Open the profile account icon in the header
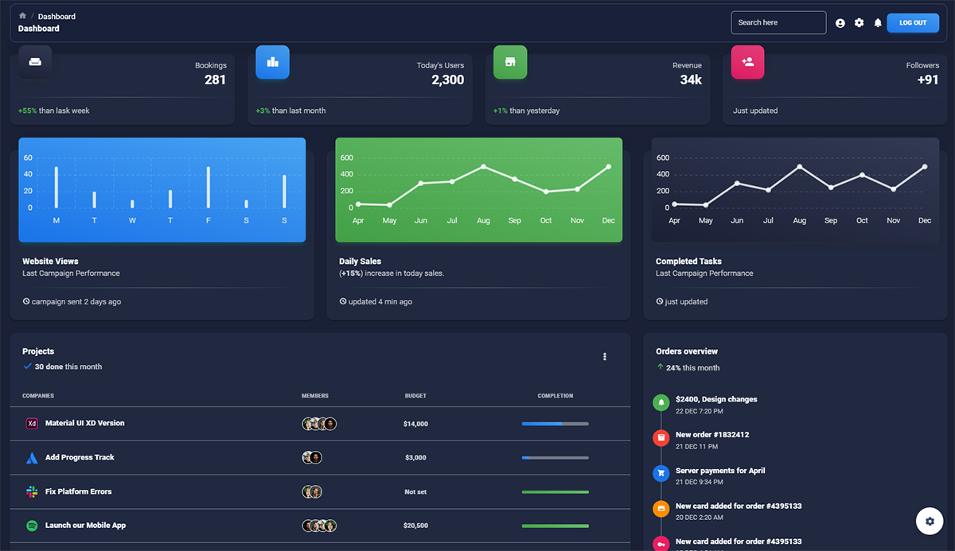Image resolution: width=955 pixels, height=551 pixels. 840,22
